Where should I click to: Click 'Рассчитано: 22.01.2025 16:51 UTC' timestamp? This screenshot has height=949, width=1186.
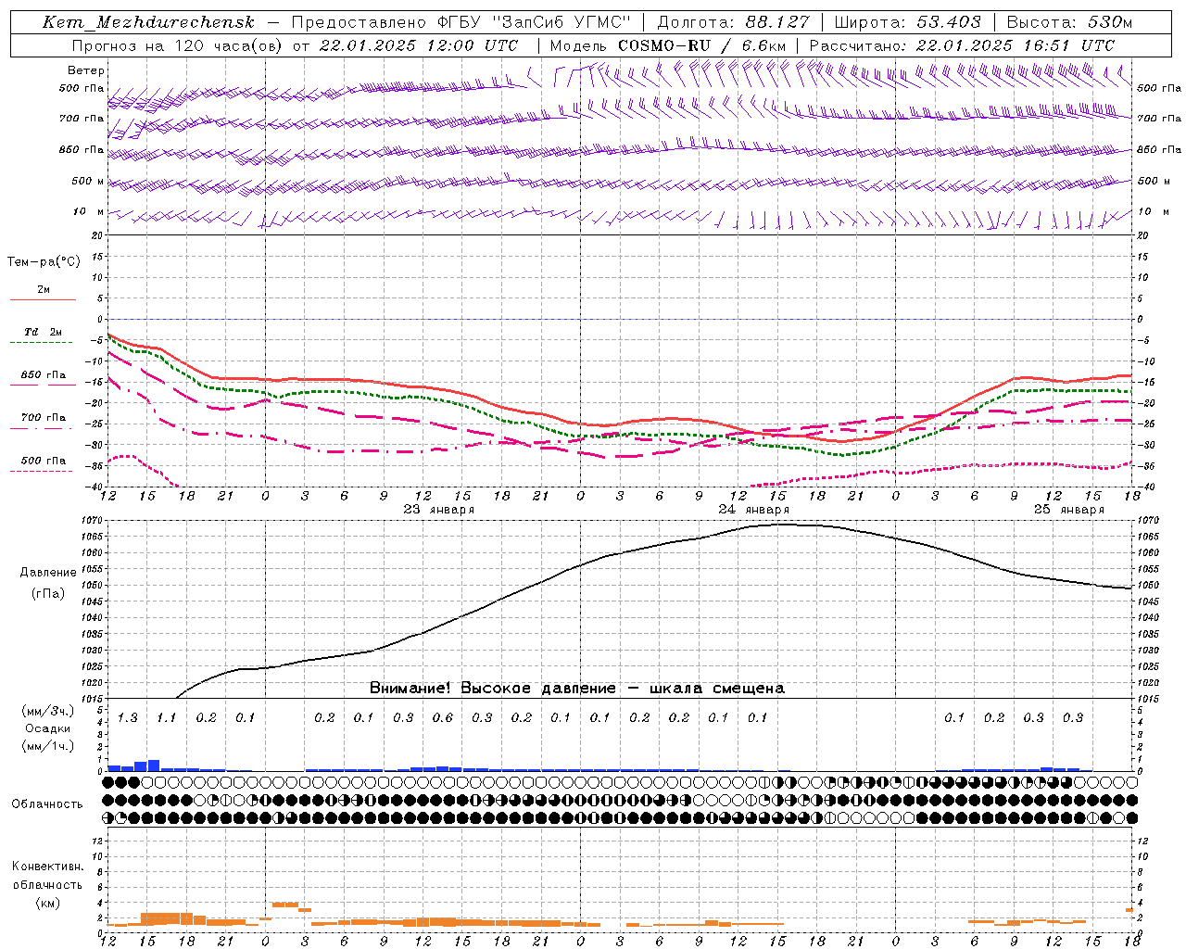962,45
